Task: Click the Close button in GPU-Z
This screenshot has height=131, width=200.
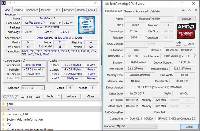Action: [189, 127]
